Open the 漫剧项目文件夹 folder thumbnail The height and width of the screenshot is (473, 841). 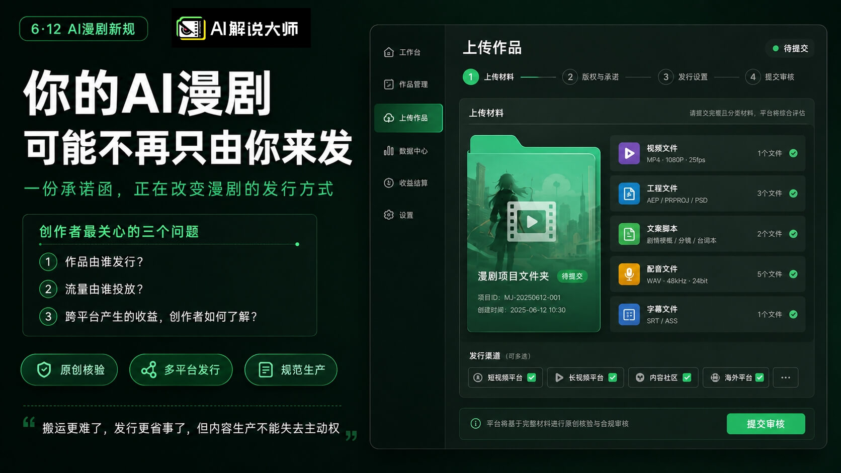pyautogui.click(x=534, y=234)
